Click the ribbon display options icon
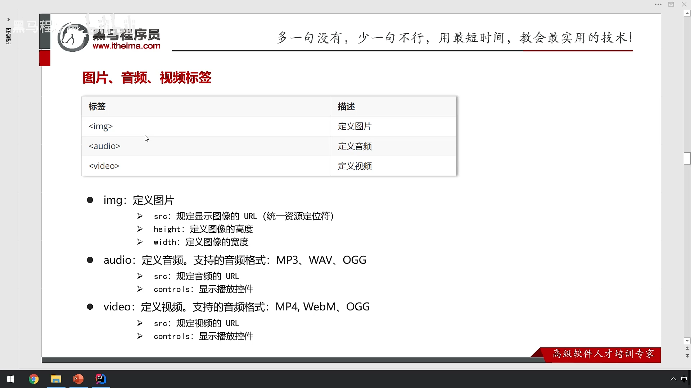The width and height of the screenshot is (691, 388). (671, 4)
